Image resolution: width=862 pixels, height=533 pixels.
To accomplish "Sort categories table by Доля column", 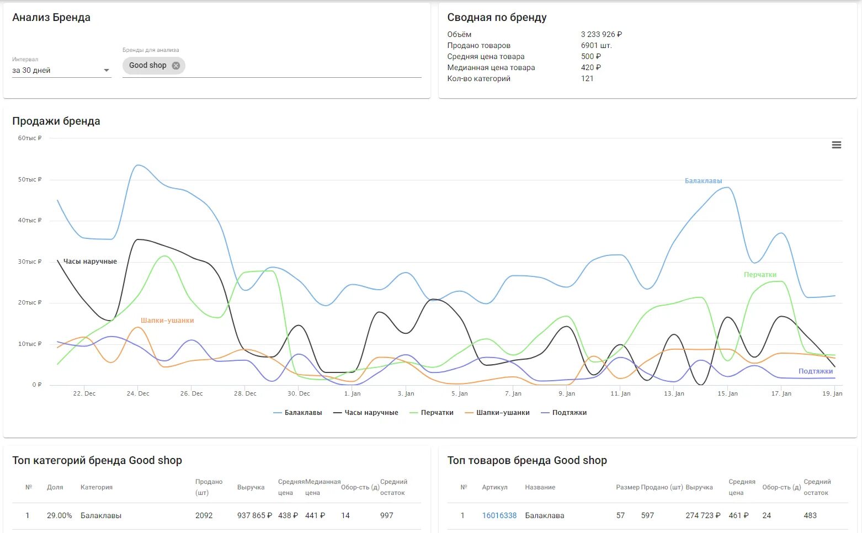I will [x=55, y=487].
